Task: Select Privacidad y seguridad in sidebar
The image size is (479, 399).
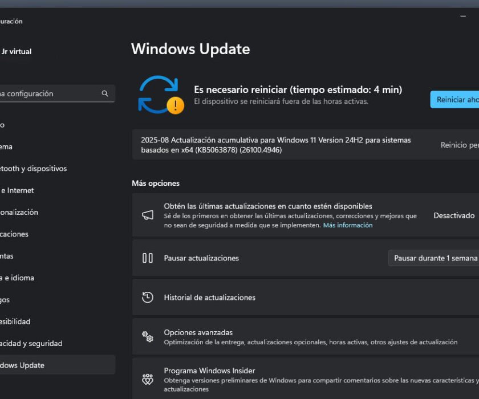Action: tap(58, 344)
